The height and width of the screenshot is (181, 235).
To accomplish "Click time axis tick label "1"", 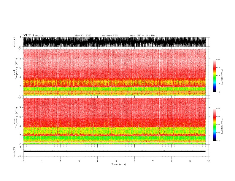I will pyautogui.click(x=42, y=161).
